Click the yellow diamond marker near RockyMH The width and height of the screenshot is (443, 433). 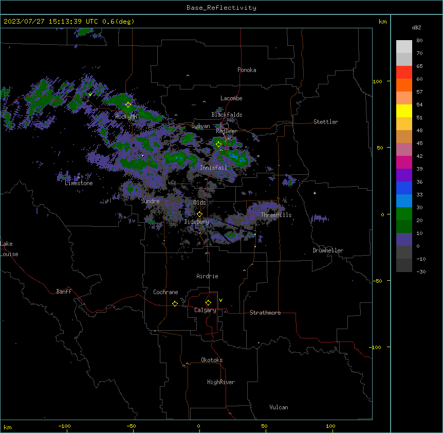128,105
